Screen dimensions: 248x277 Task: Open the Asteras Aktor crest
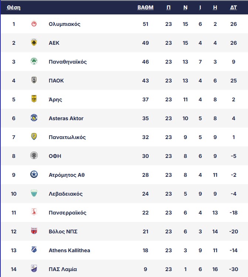[x=34, y=118]
